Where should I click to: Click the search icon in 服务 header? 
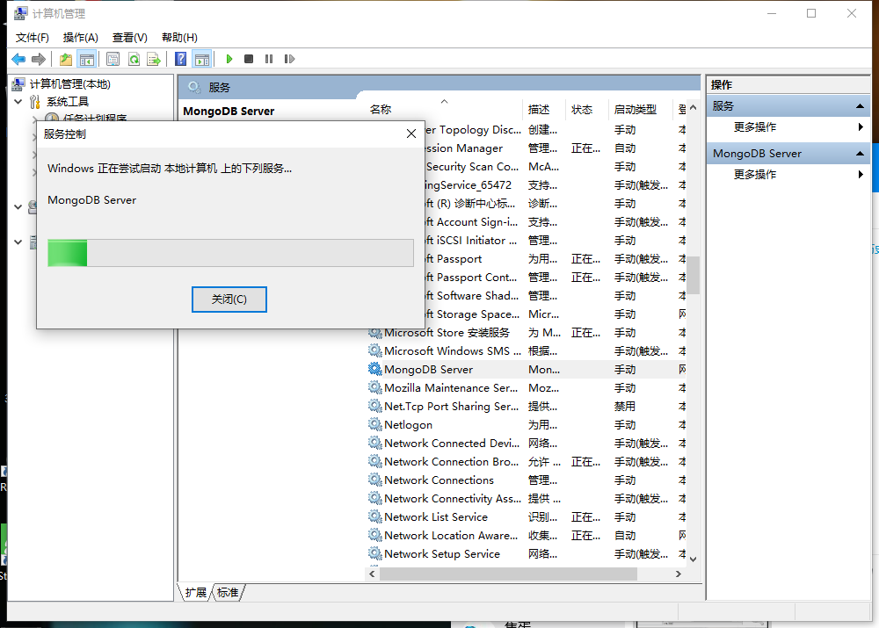click(194, 88)
